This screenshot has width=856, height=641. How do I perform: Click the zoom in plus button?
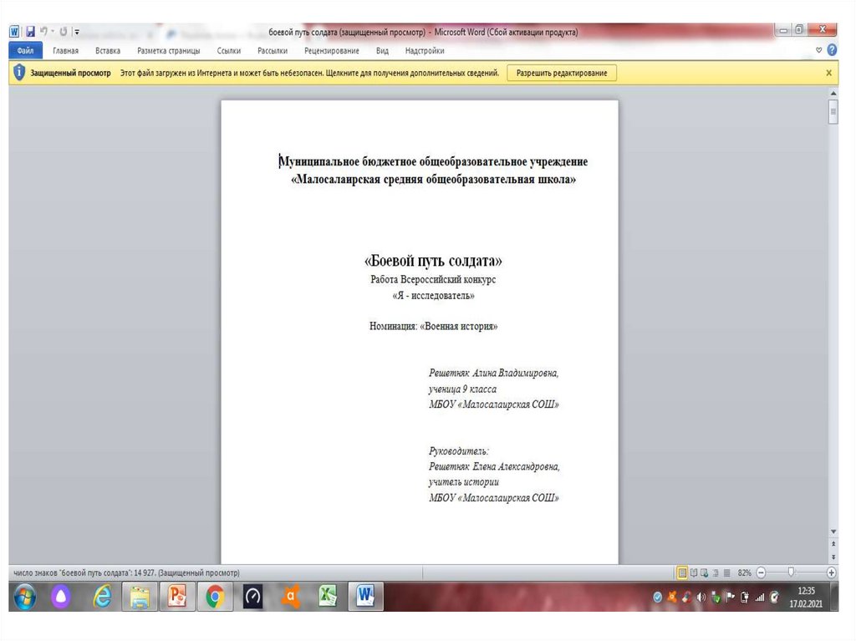click(832, 572)
